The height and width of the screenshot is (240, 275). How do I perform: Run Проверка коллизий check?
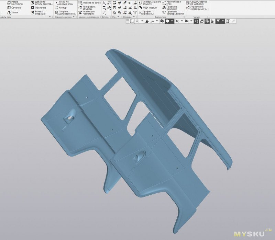tap(172, 8)
